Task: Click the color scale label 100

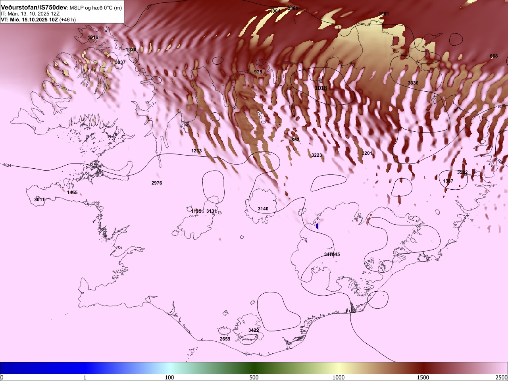Action: coord(169,377)
